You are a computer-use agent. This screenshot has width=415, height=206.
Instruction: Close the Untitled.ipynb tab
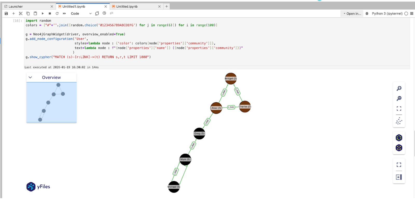tap(159, 6)
